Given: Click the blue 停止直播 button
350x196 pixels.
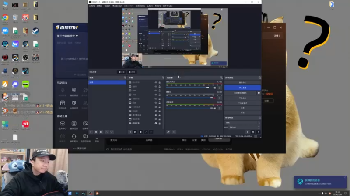Looking at the screenshot, I should point(242,88).
